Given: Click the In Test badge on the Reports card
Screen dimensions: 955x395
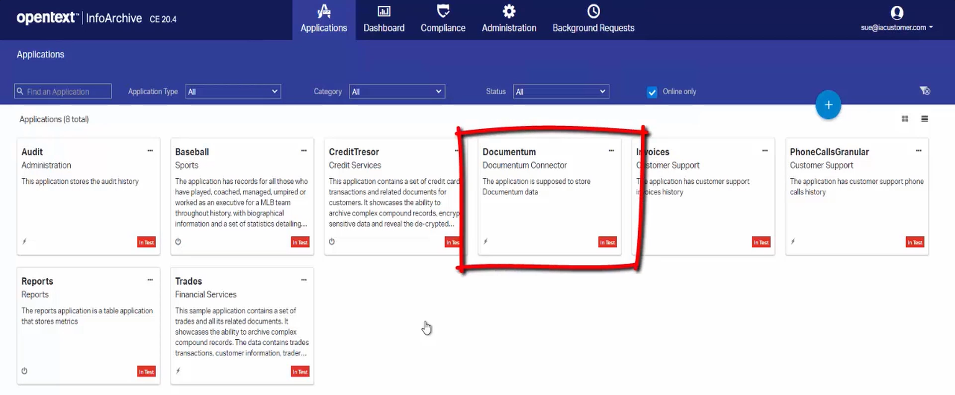Looking at the screenshot, I should point(146,371).
